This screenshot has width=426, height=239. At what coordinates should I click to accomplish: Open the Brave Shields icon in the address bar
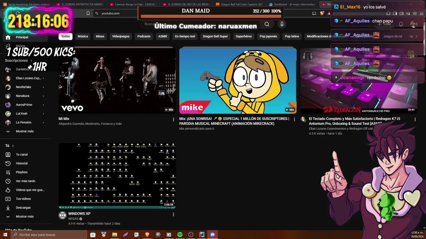click(322, 13)
